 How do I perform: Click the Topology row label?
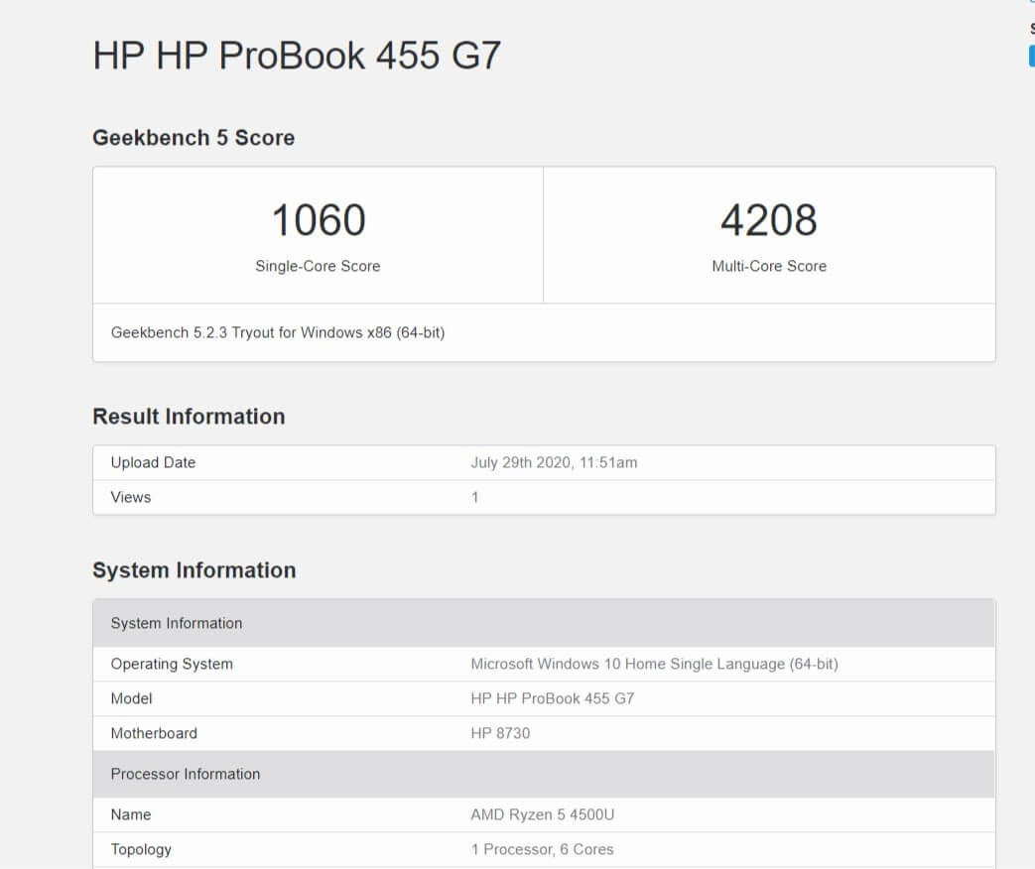tap(141, 849)
